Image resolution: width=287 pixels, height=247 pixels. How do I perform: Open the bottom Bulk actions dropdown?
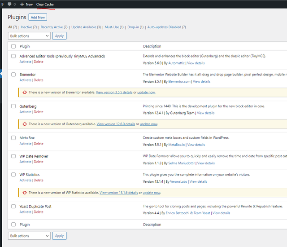29,236
